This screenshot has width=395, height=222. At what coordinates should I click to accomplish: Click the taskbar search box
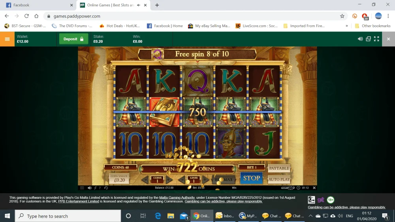(x=68, y=216)
